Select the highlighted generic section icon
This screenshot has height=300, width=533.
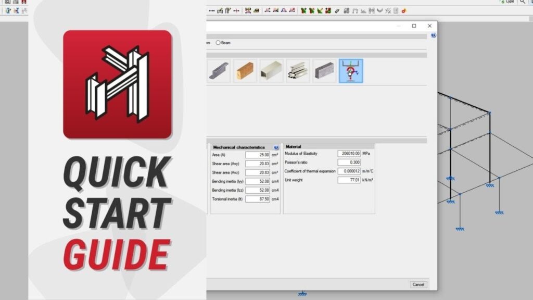pyautogui.click(x=351, y=71)
